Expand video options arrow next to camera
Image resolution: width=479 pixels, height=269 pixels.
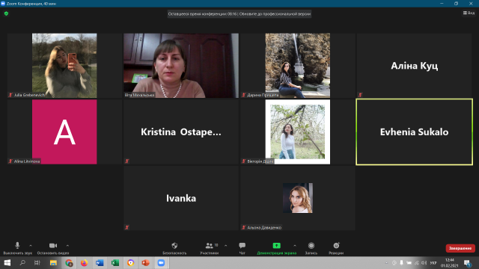click(67, 246)
